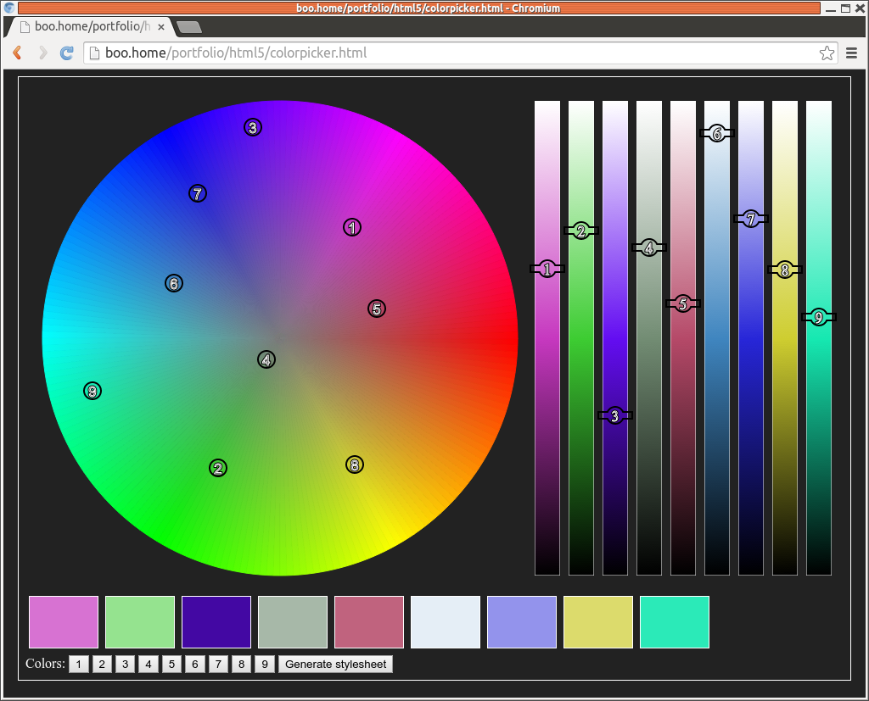
Task: Click the dark purple color swatch
Action: (x=216, y=622)
